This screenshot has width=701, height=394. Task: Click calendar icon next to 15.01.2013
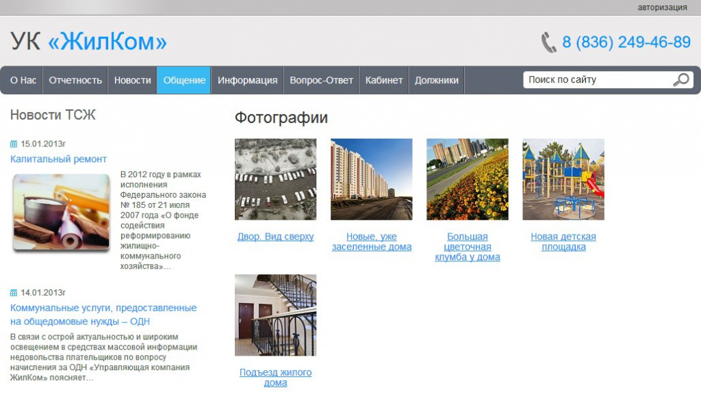coord(14,144)
